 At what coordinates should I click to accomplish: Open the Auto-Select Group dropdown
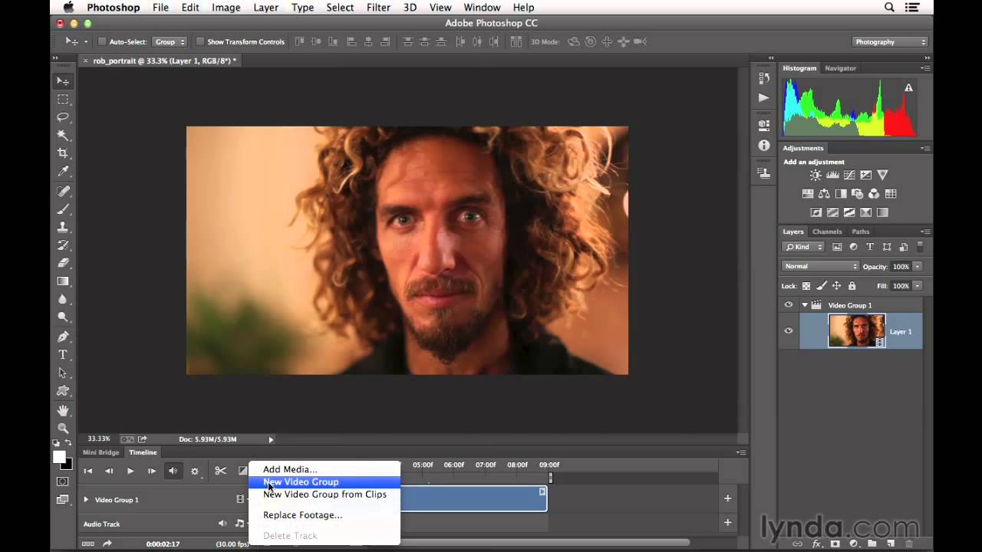170,42
